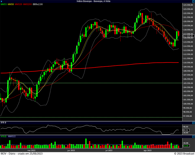Select the IFR 9 panel title
Image resolution: width=195 pixels, height=155 pixels.
[3, 123]
